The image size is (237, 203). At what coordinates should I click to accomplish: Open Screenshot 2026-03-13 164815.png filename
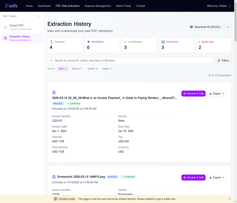click(81, 177)
